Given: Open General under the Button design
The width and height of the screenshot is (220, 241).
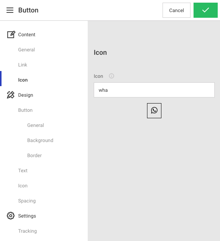Looking at the screenshot, I should pyautogui.click(x=36, y=125).
